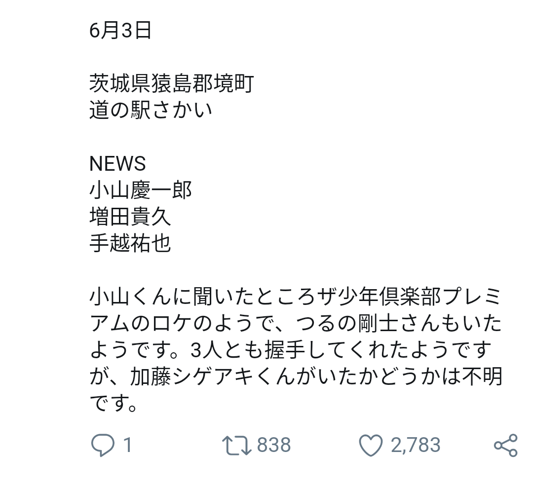Click the like count 2,783
The image size is (533, 489).
tap(416, 445)
